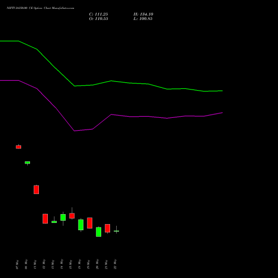Select the 12 May date label
Image resolution: width=278 pixels, height=278 pixels.
(44, 265)
